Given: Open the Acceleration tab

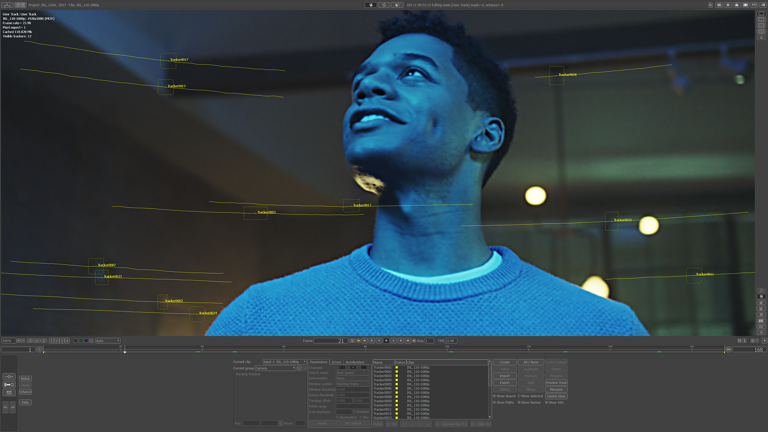Looking at the screenshot, I should point(355,362).
